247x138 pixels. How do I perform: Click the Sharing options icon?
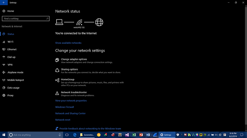click(x=57, y=70)
